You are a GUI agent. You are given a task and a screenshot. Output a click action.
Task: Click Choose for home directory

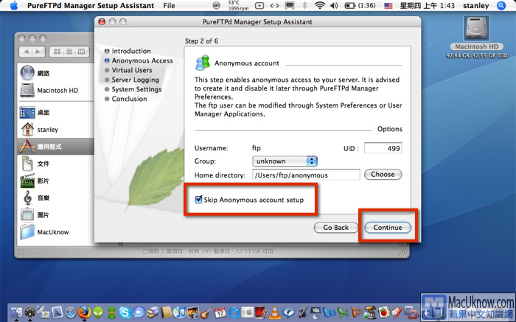pos(383,175)
